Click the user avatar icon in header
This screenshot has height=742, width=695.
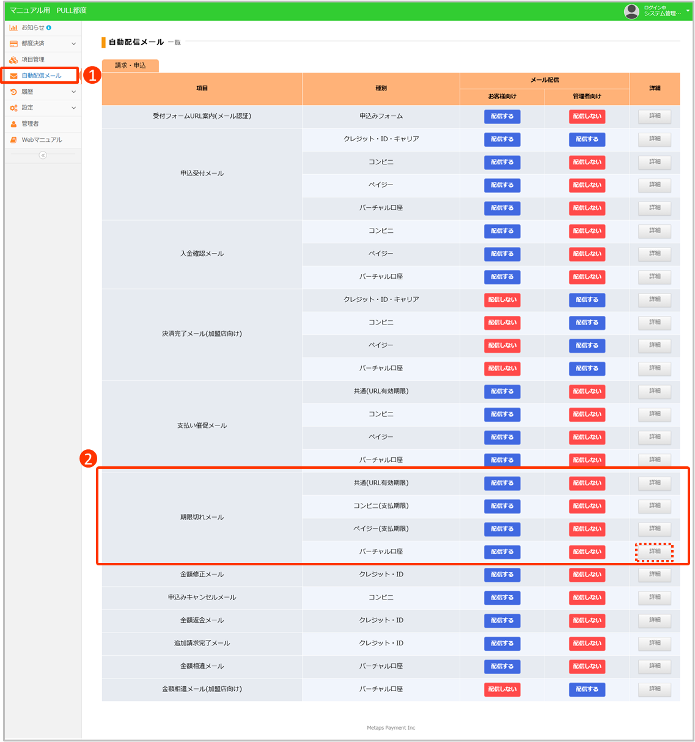tap(631, 11)
